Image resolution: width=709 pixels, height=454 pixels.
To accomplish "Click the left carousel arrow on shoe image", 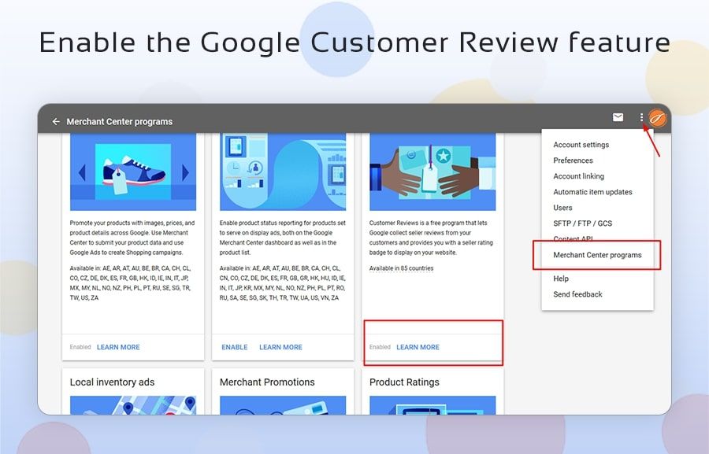I will coord(80,173).
